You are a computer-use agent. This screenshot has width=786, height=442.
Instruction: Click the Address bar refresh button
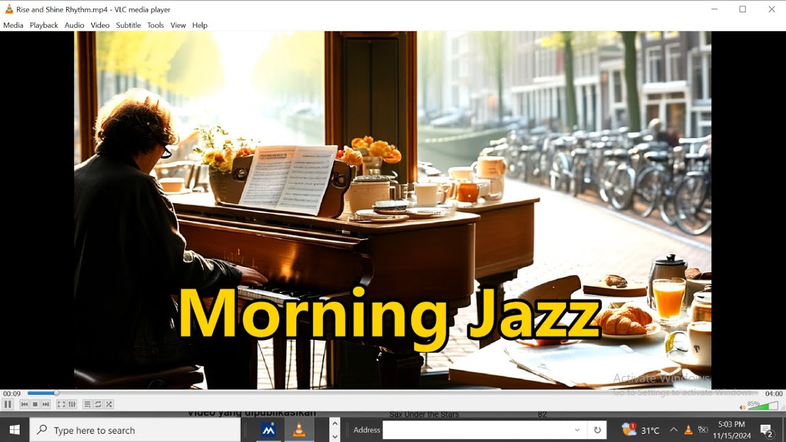click(597, 430)
